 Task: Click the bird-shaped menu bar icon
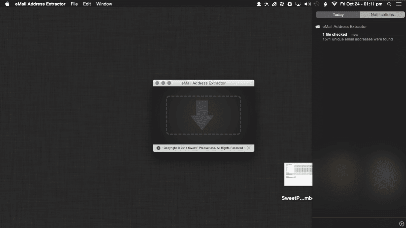(x=325, y=4)
